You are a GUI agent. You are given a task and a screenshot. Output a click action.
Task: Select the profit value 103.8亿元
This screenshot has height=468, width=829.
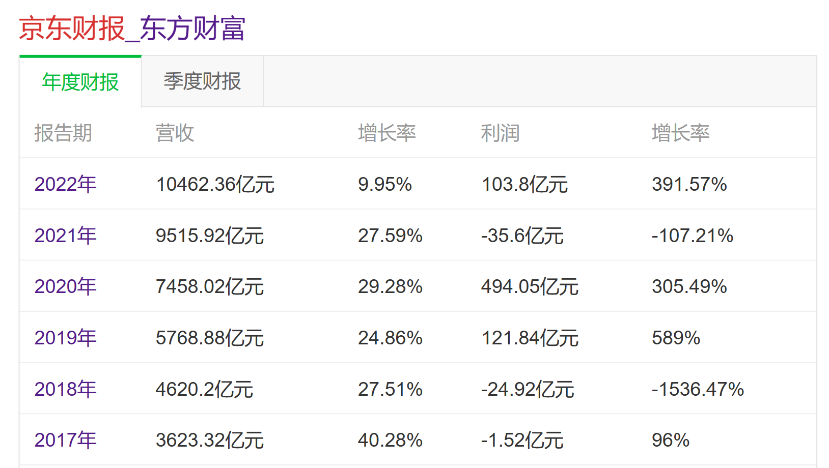coord(524,184)
